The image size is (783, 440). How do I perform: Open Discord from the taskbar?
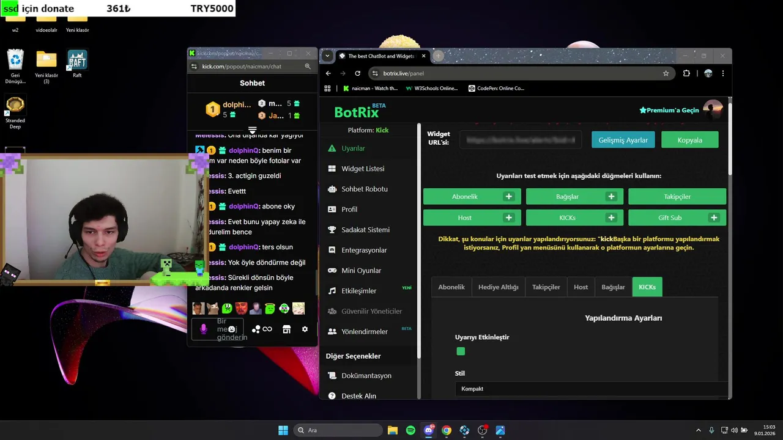428,430
